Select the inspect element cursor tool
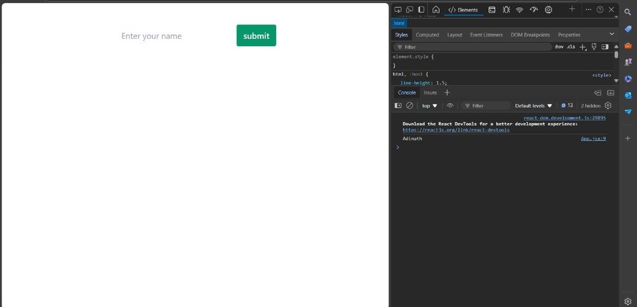 [398, 9]
